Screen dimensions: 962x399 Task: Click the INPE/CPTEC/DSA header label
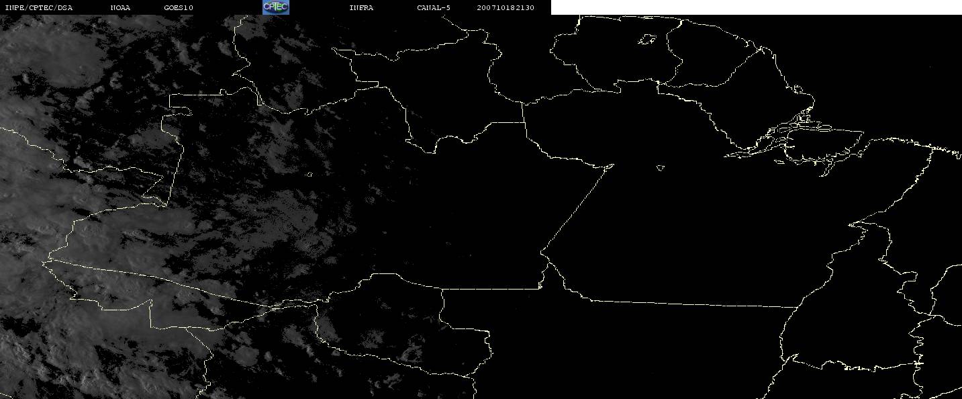pos(38,8)
